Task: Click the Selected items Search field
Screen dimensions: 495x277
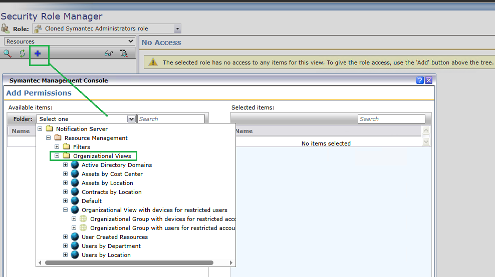Action: (x=391, y=119)
